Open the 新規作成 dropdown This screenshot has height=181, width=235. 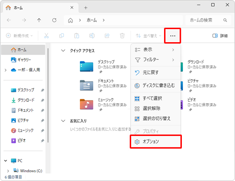[19, 36]
